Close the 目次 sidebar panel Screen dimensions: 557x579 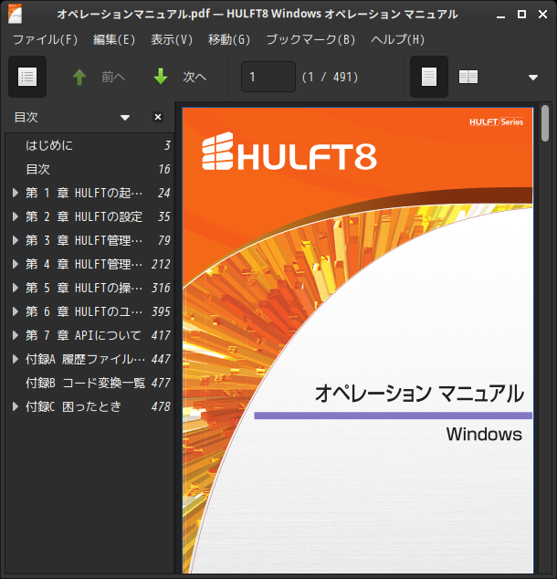click(158, 117)
